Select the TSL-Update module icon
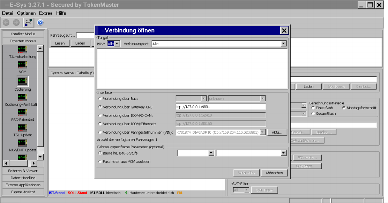 click(23, 128)
